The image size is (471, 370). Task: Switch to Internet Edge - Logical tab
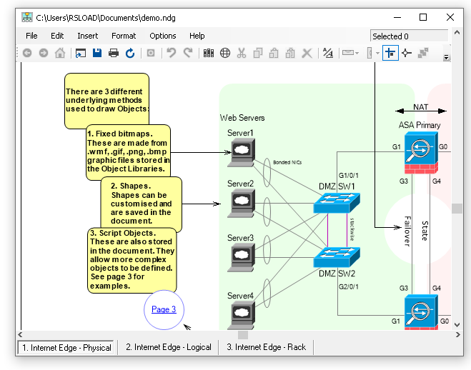tap(169, 347)
